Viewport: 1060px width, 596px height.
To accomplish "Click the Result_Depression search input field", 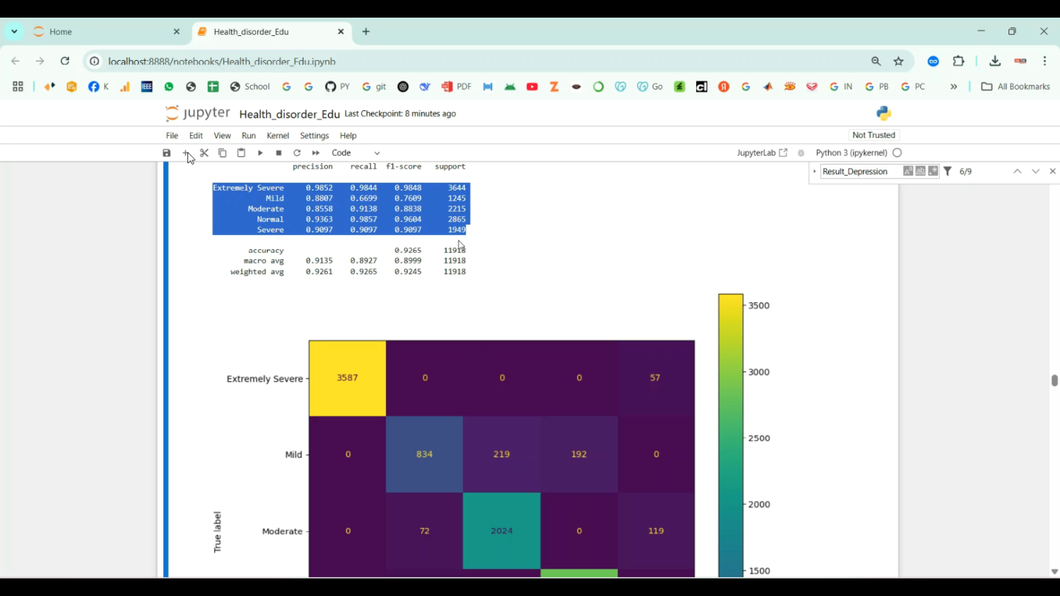I will pyautogui.click(x=859, y=172).
